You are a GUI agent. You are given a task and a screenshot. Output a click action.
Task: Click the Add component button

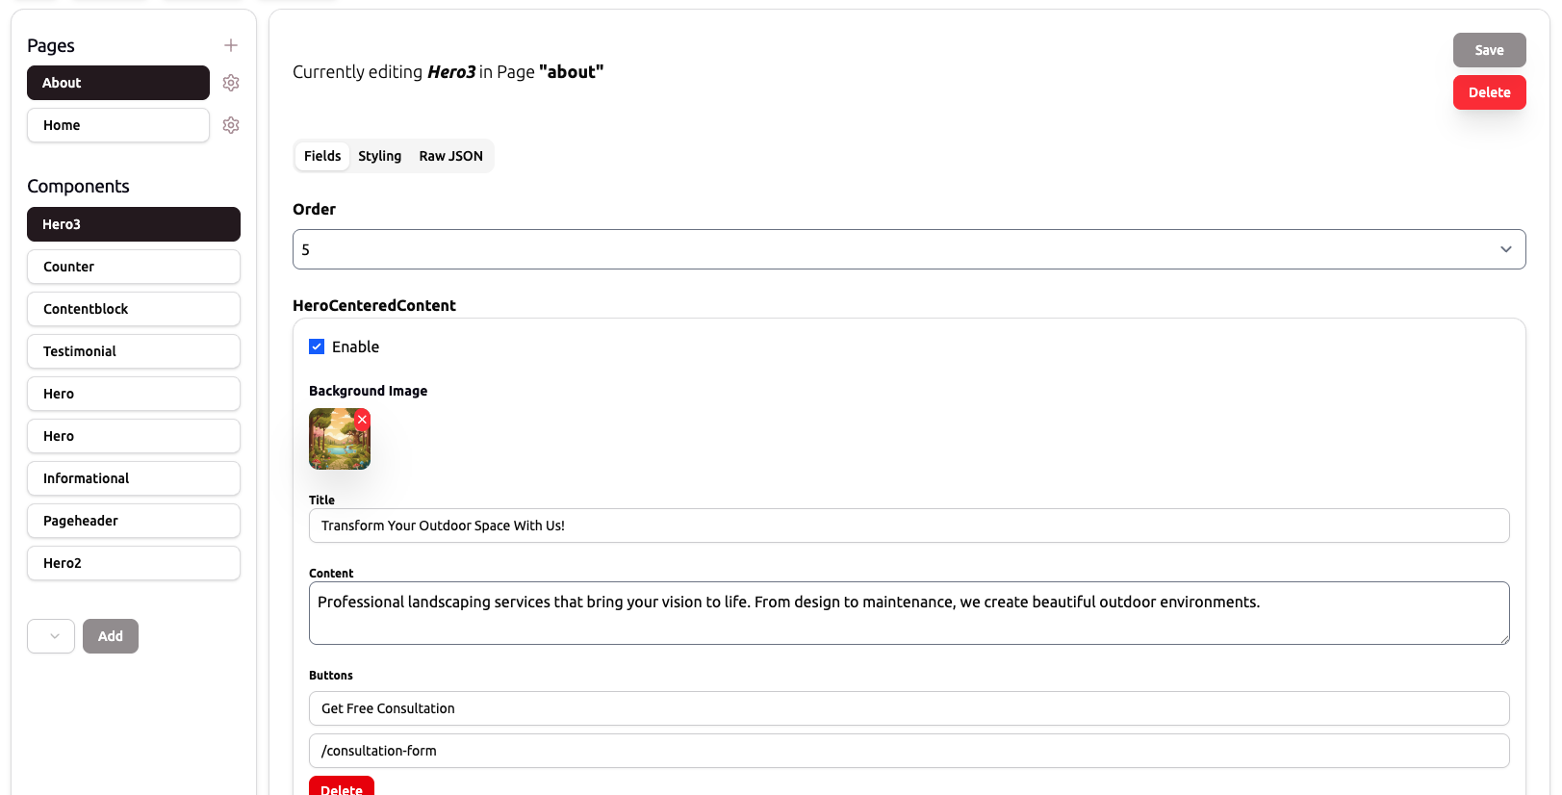click(111, 636)
